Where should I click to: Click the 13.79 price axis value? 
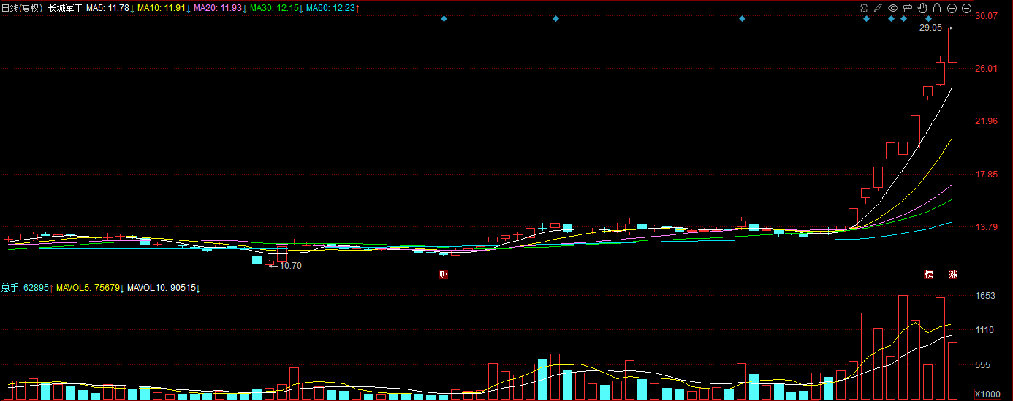[987, 227]
